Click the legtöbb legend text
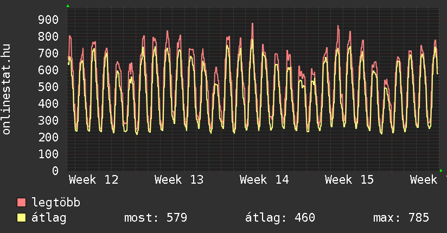Image resolution: width=447 pixels, height=233 pixels. (x=56, y=203)
